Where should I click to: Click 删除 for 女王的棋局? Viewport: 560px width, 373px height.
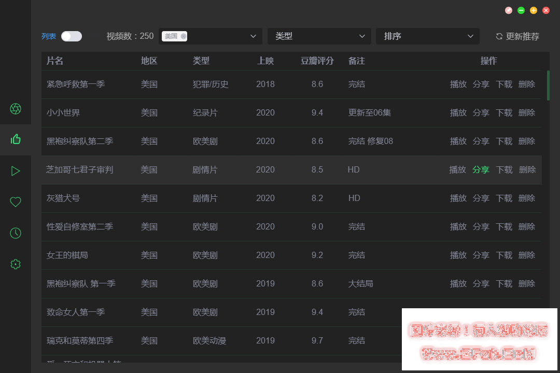(x=526, y=255)
